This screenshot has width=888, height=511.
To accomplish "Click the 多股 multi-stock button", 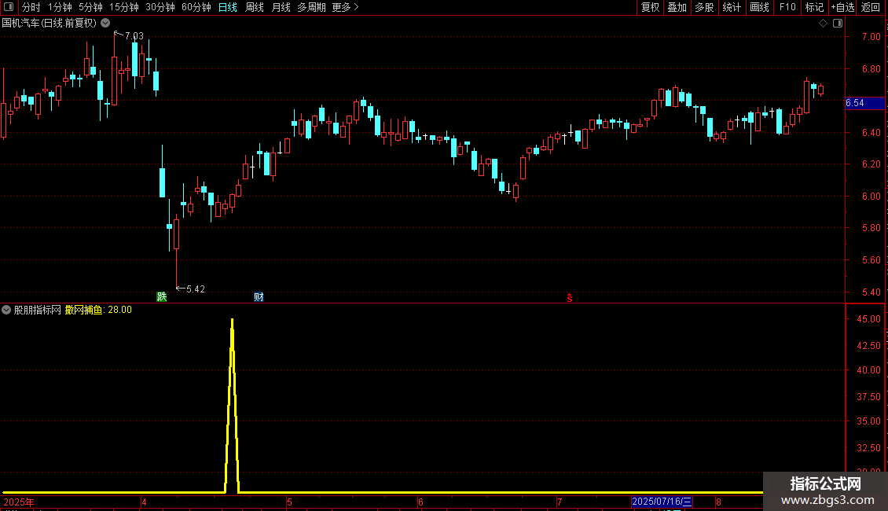I will pos(704,7).
